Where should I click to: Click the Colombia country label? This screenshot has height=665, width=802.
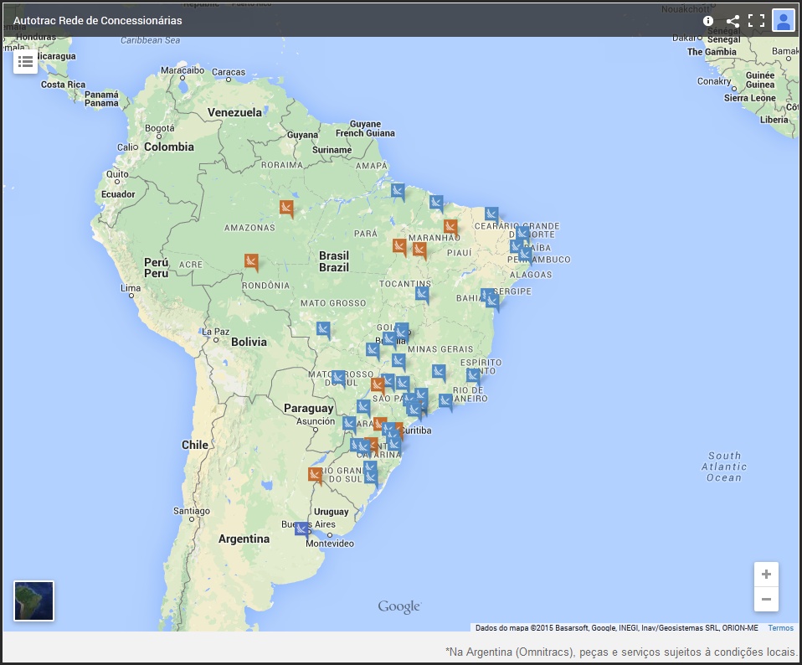coord(169,147)
